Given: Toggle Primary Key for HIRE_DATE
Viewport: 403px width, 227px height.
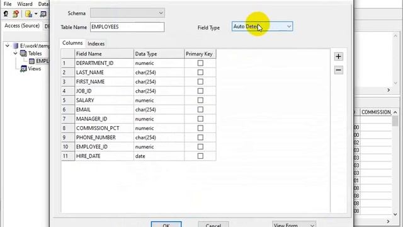Looking at the screenshot, I should pyautogui.click(x=200, y=156).
